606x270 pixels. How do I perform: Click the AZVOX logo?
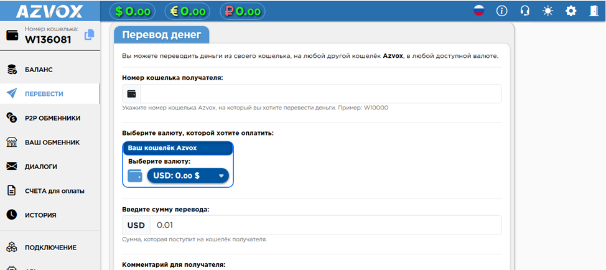pos(49,11)
